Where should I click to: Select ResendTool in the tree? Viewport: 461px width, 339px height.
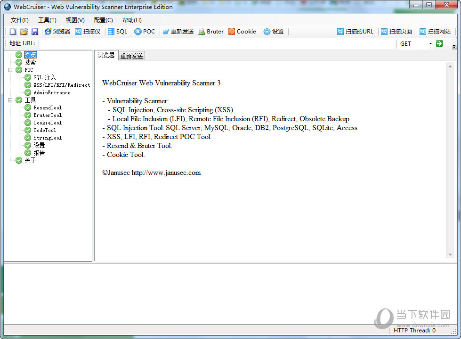click(48, 107)
